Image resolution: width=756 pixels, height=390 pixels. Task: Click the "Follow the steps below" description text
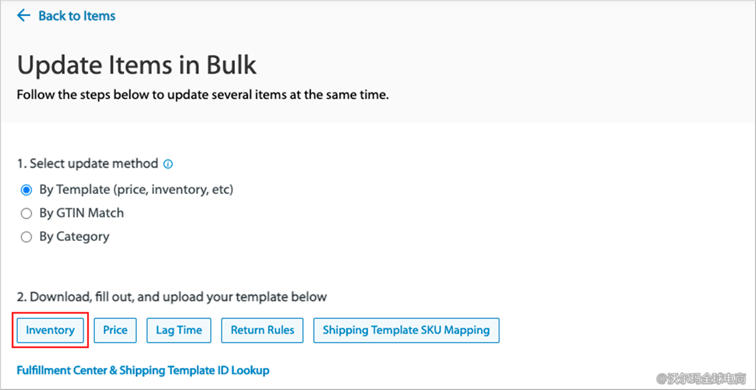point(202,95)
